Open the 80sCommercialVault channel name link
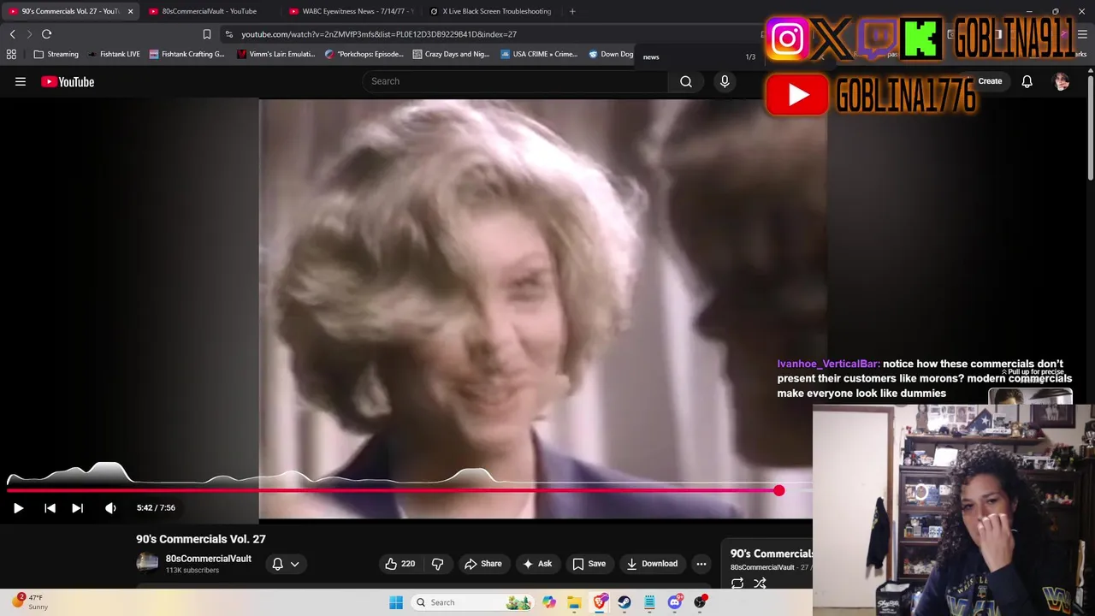The image size is (1095, 616). [208, 559]
